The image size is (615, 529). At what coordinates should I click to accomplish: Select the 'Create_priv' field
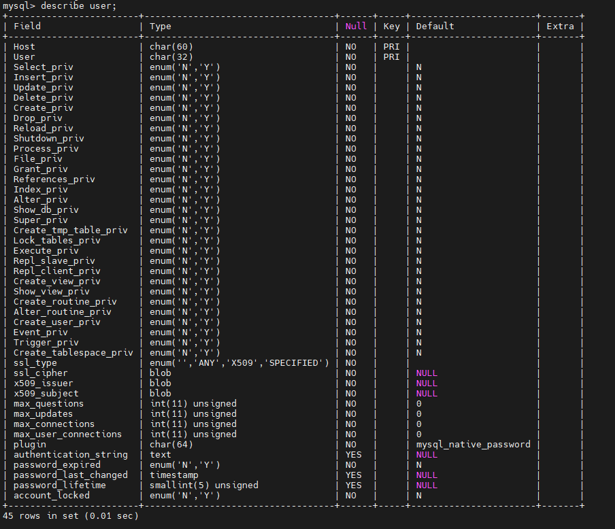43,108
